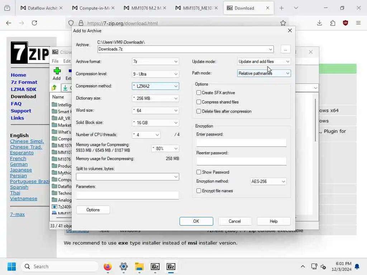The image size is (367, 275).
Task: Show hidden tray icons chevron
Action: coord(302,266)
